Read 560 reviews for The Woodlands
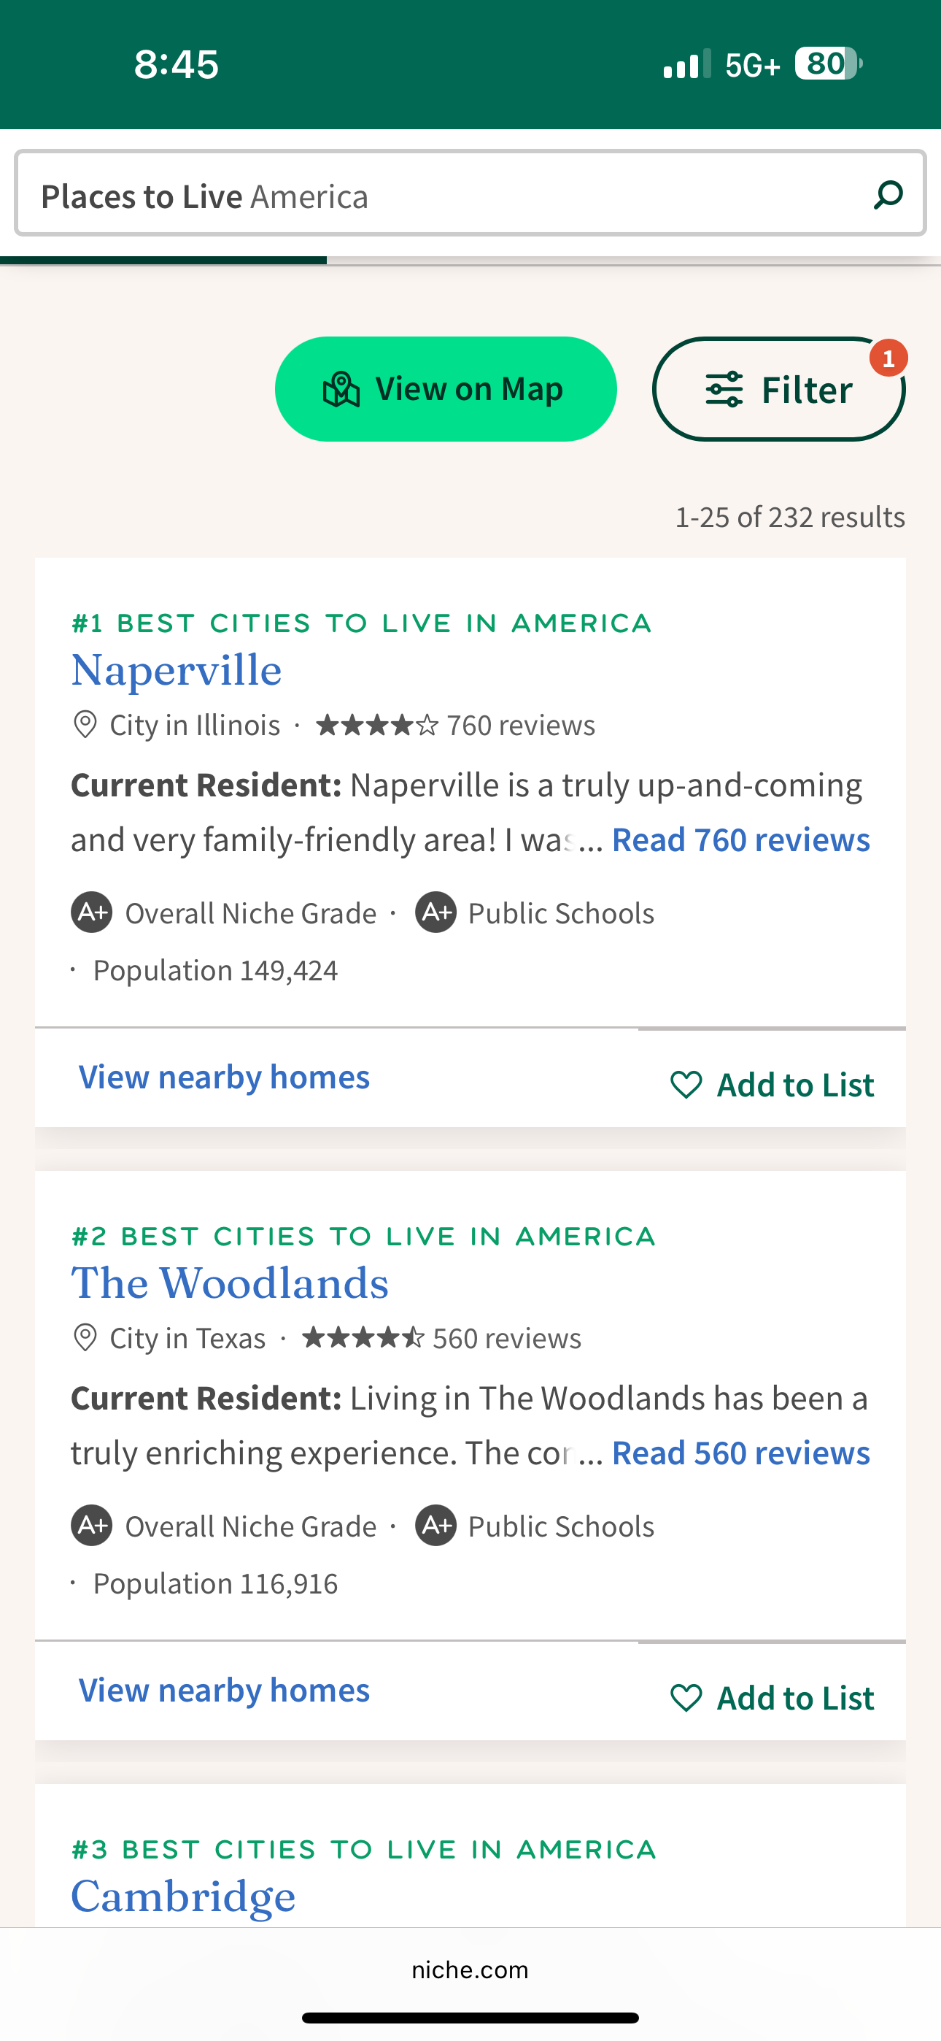Image resolution: width=941 pixels, height=2041 pixels. (x=740, y=1453)
